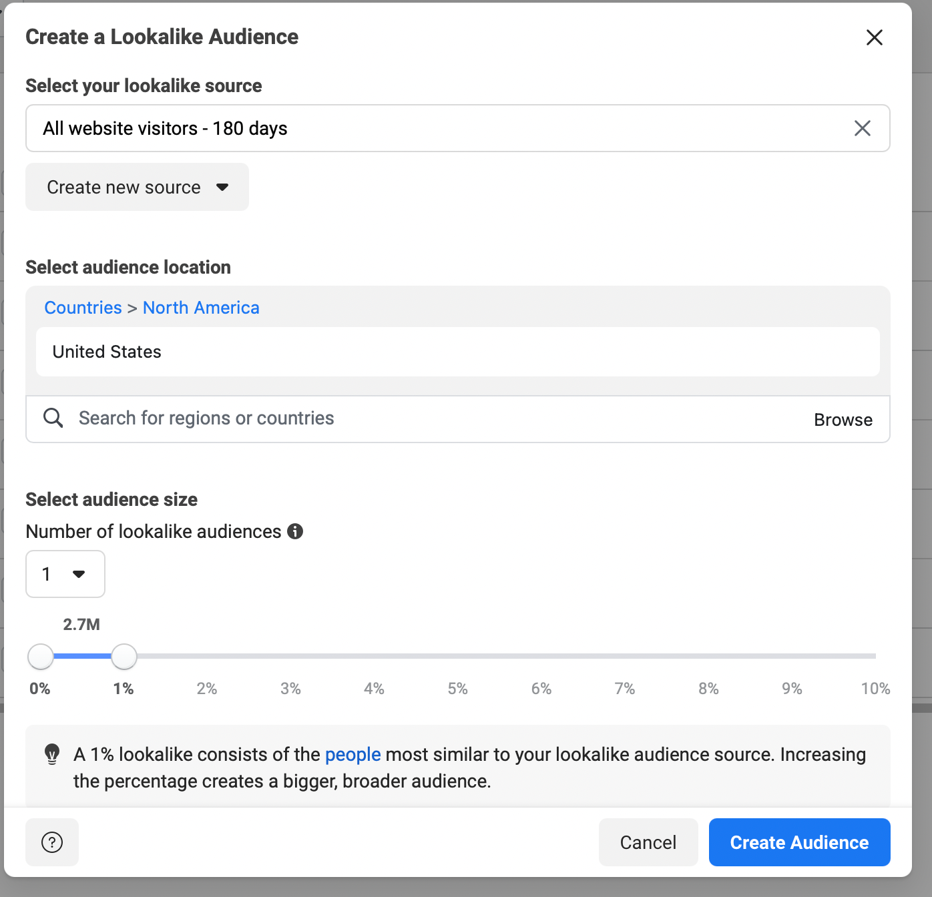This screenshot has height=897, width=932.
Task: Clear the selected lookalike source
Action: coord(862,128)
